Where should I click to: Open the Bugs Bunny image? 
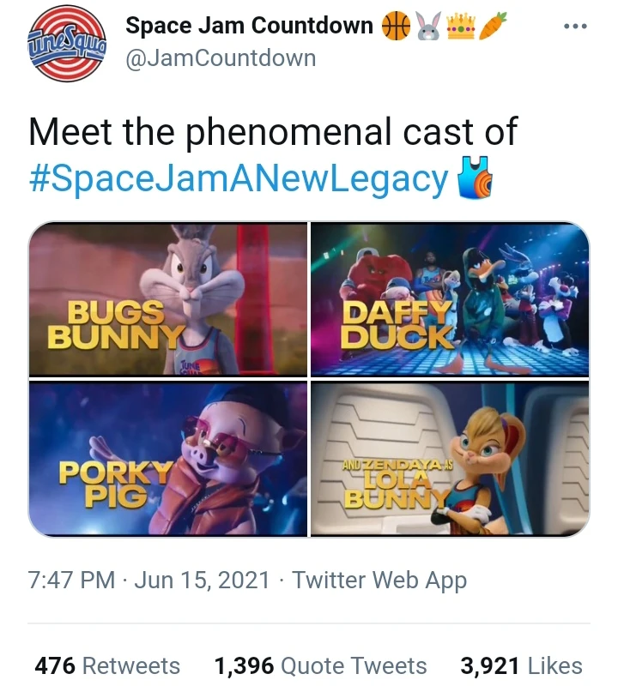click(x=169, y=299)
